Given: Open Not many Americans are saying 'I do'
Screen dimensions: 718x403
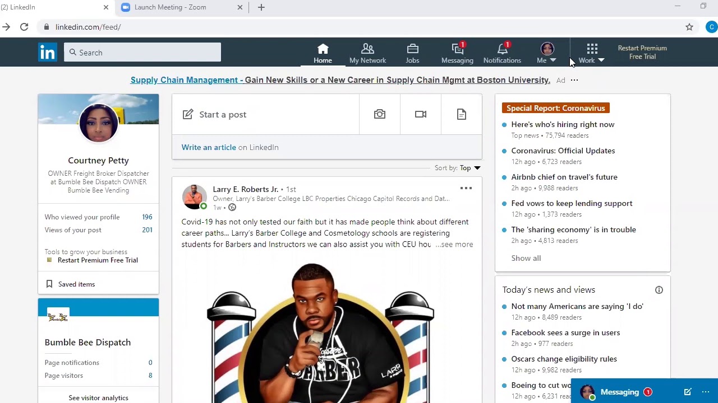Looking at the screenshot, I should [x=577, y=306].
